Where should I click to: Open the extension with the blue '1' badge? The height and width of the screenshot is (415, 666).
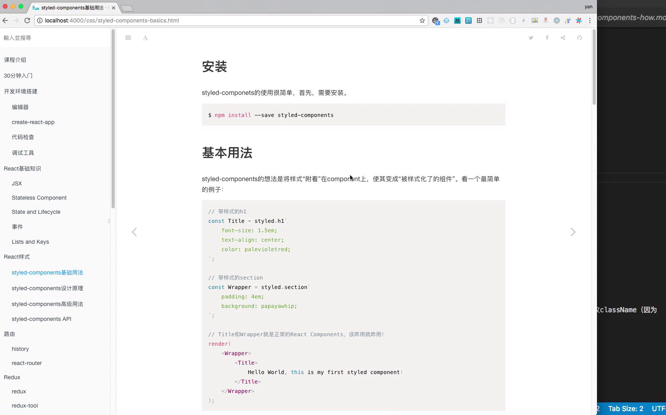436,21
